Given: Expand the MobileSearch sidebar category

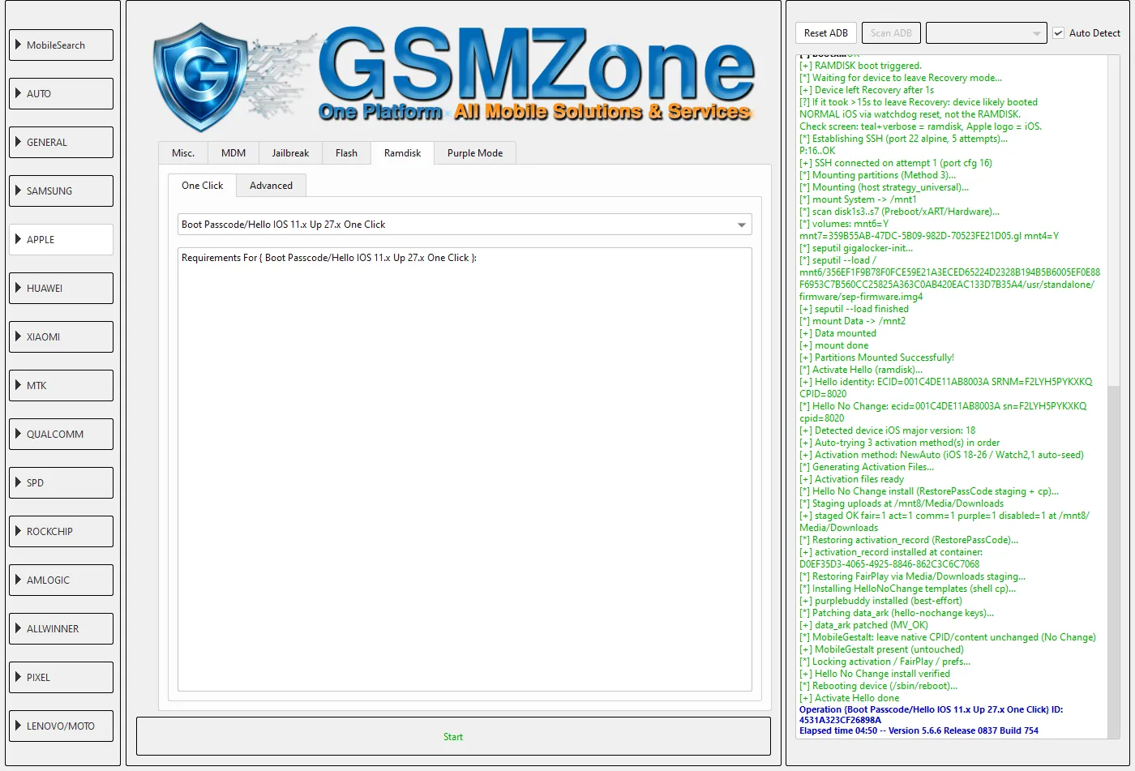Looking at the screenshot, I should (62, 45).
